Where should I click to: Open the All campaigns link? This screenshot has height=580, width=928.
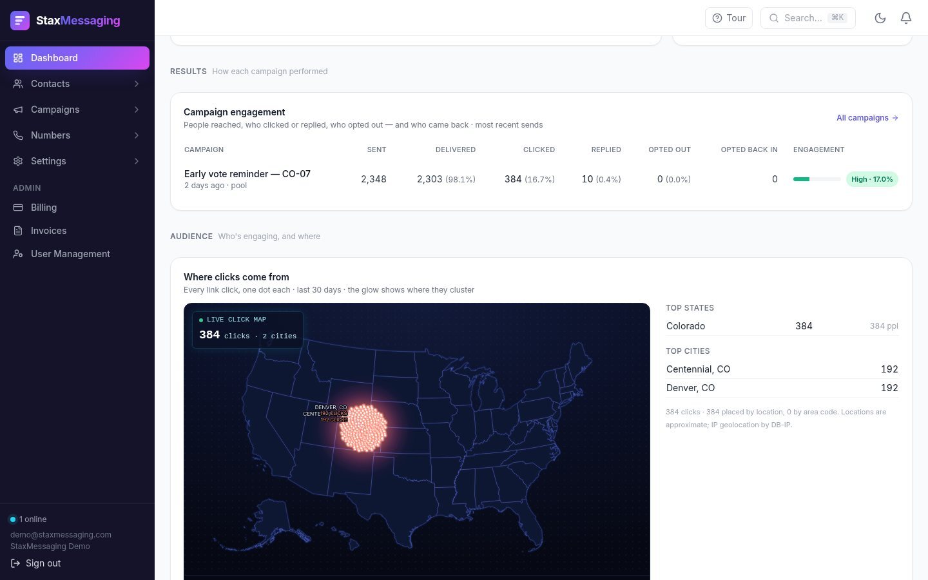point(867,118)
